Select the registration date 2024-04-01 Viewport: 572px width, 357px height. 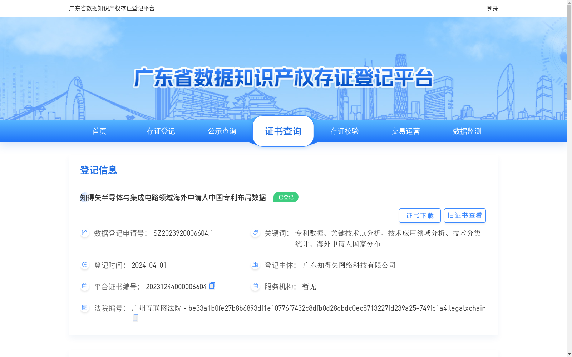click(149, 265)
